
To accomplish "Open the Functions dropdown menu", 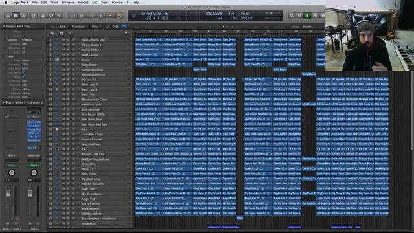I will [79, 27].
